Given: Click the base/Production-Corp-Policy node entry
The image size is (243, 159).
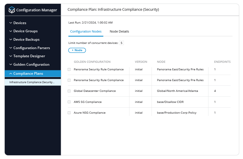Looking at the screenshot, I should click(177, 113).
